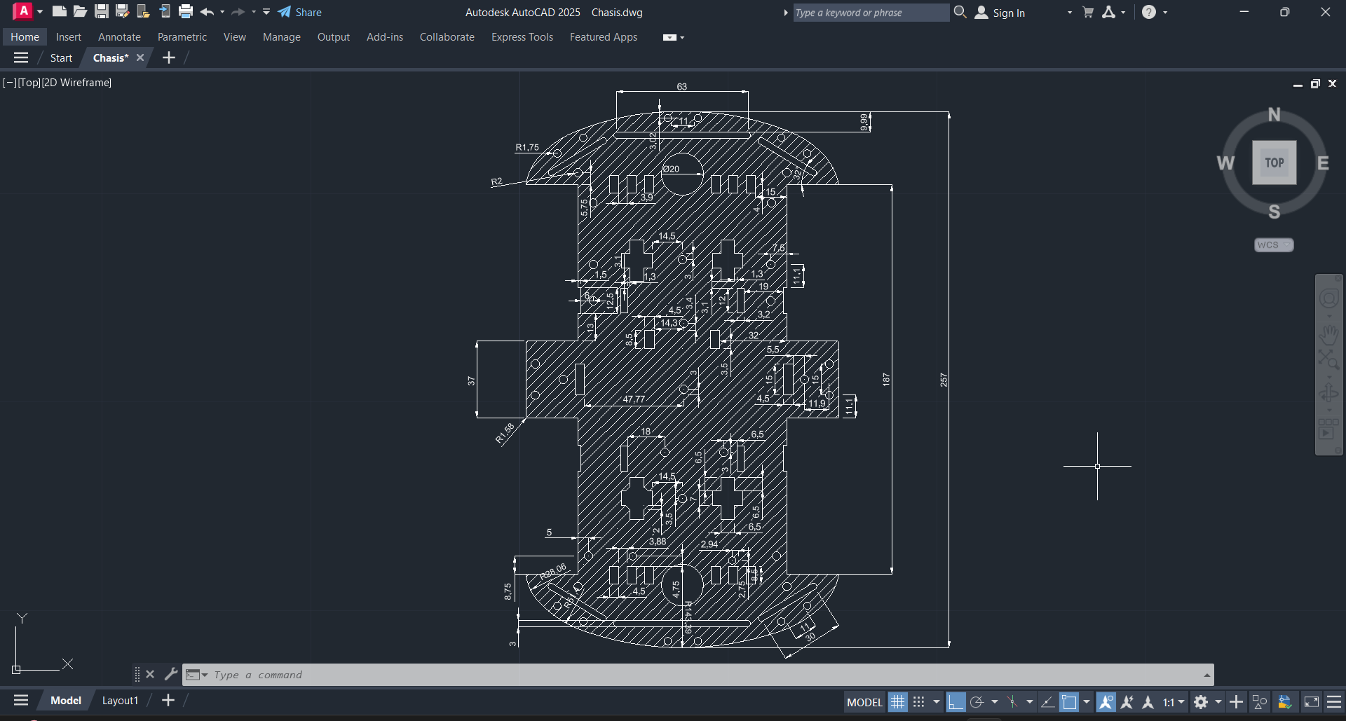Click the Autodesk account triangle icon

(x=1108, y=12)
